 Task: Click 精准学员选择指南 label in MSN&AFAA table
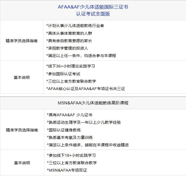point(22,130)
